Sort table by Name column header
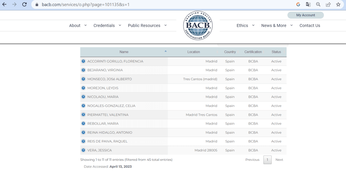346x175 pixels. click(124, 52)
